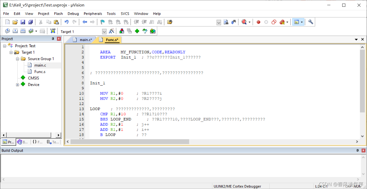Image resolution: width=367 pixels, height=189 pixels.
Task: Open the Functions tab in Project panel
Action: pyautogui.click(x=38, y=142)
